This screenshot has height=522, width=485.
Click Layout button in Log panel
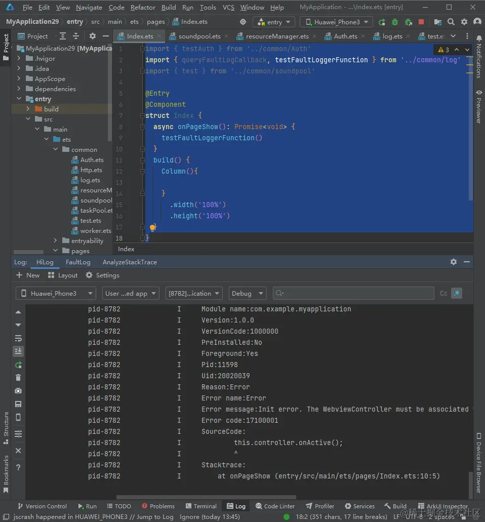click(x=63, y=275)
